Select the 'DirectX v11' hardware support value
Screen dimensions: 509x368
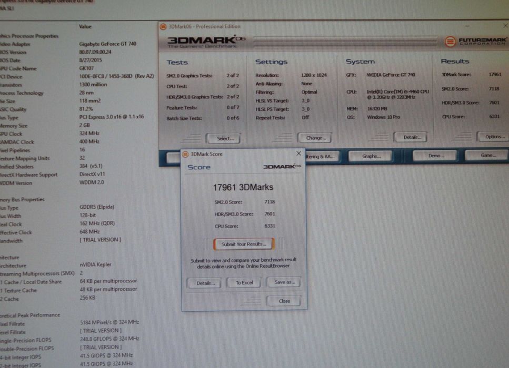click(x=92, y=174)
